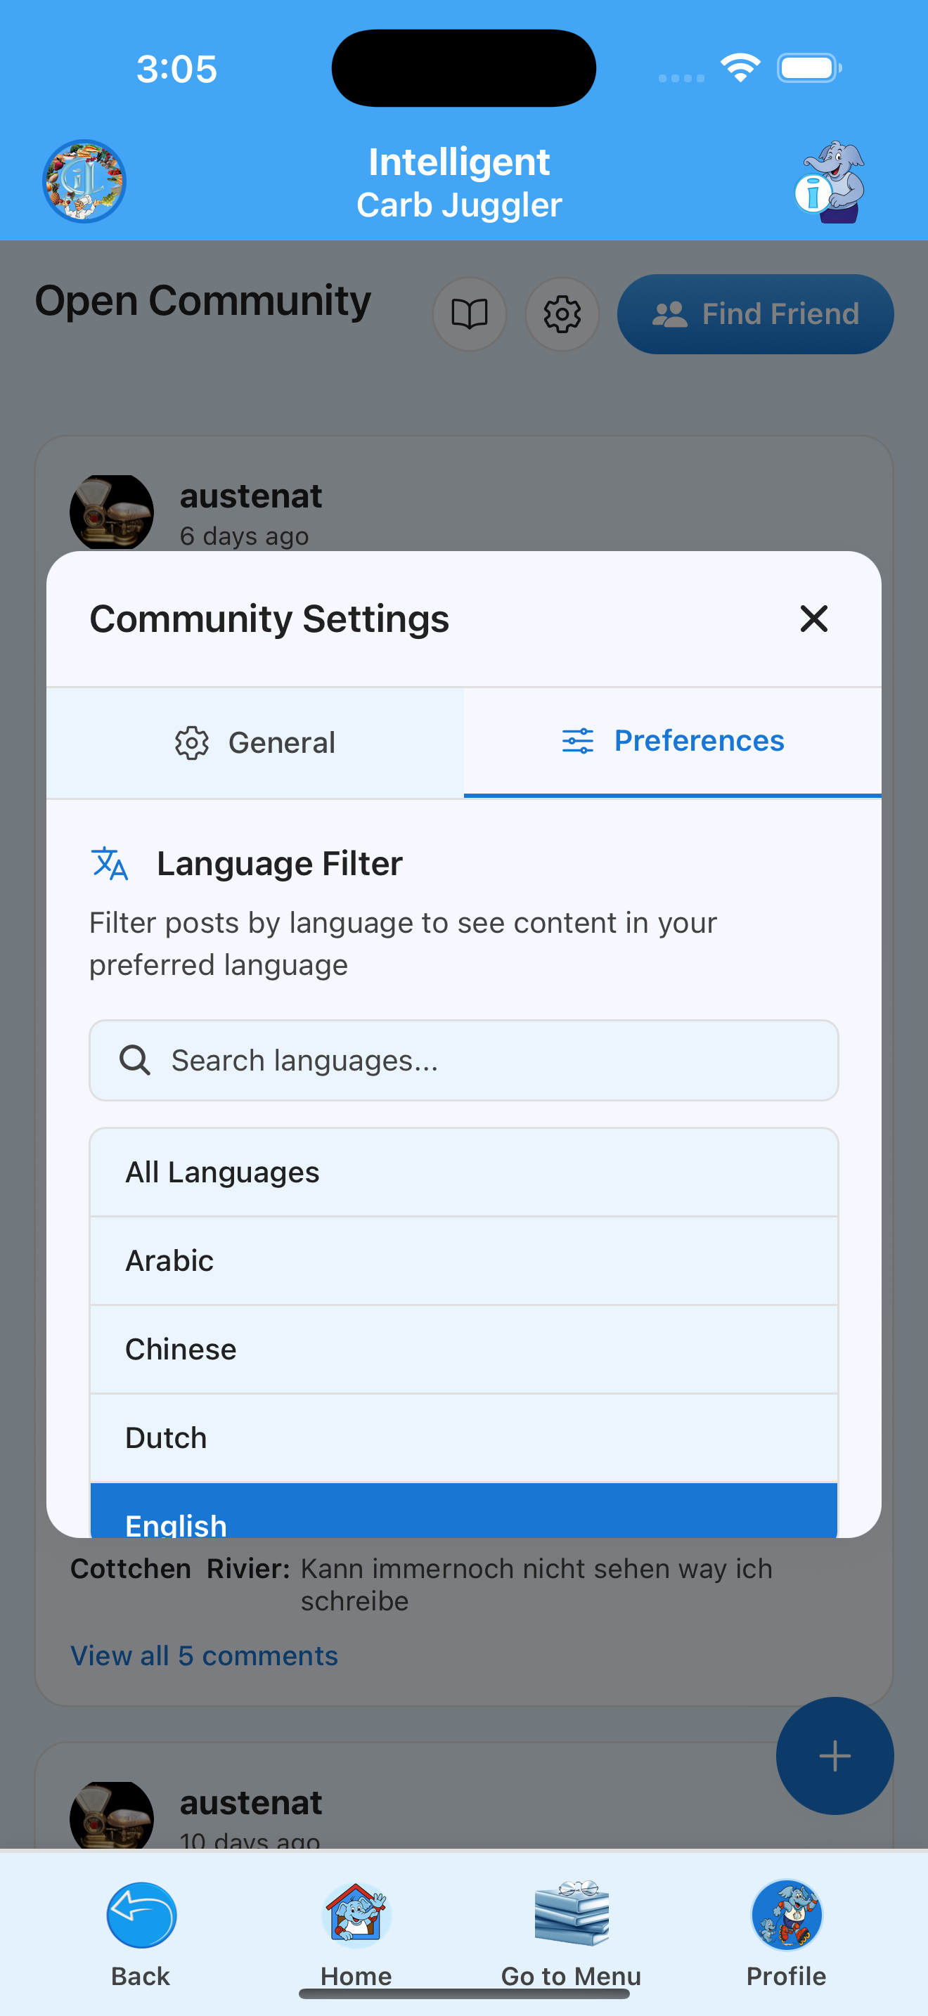Open Go to Menu books icon
The image size is (928, 2016).
pyautogui.click(x=571, y=1914)
